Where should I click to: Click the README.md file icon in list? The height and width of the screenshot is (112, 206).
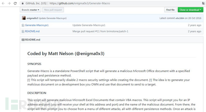(x=23, y=31)
